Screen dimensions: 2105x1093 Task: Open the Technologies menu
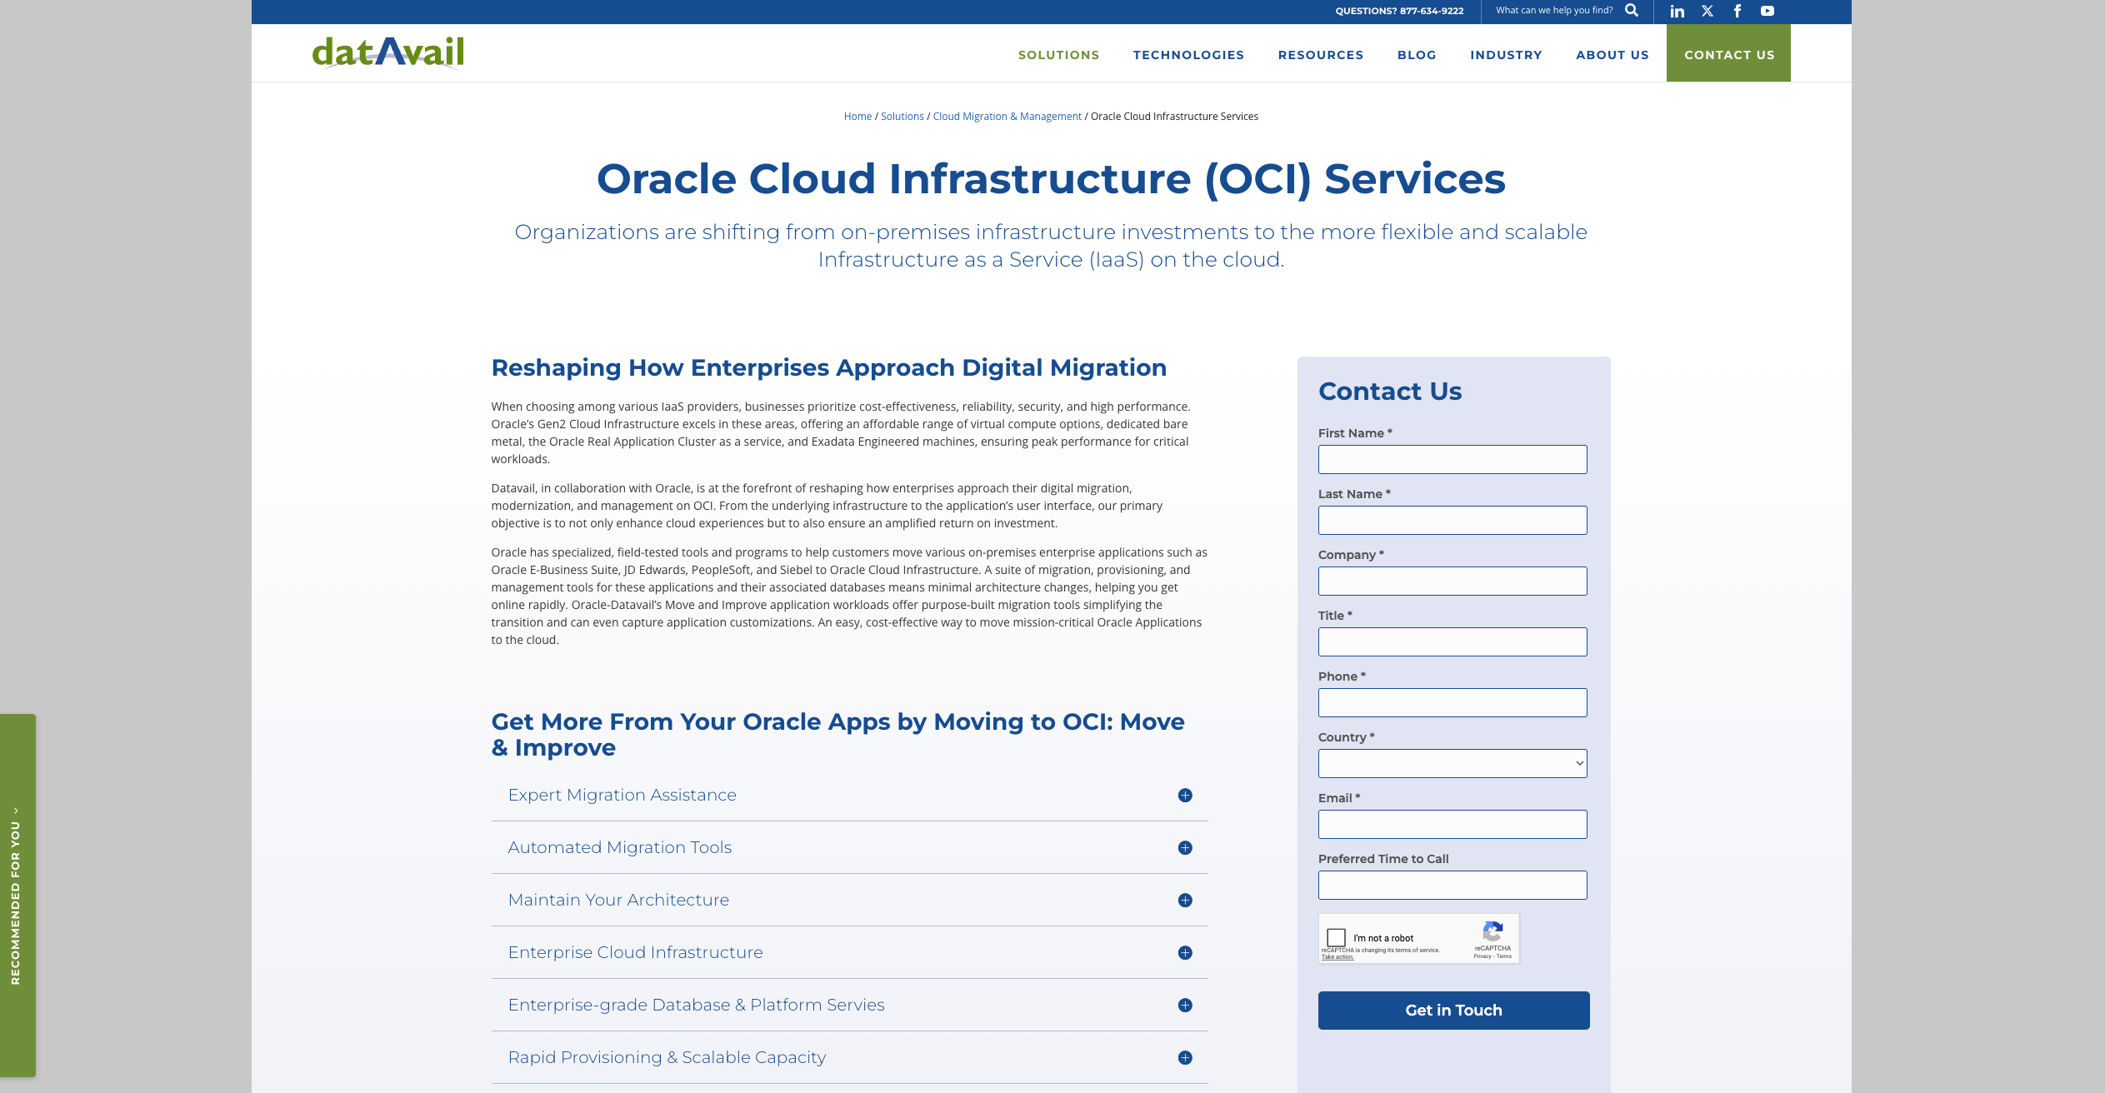[x=1188, y=54]
